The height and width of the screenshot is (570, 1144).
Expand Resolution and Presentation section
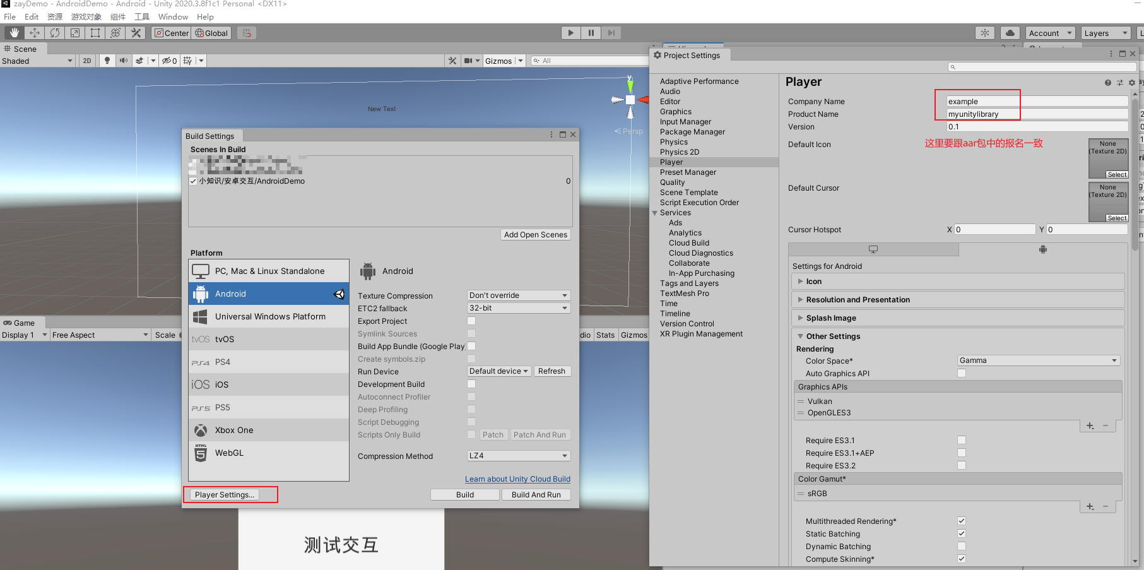tap(958, 300)
